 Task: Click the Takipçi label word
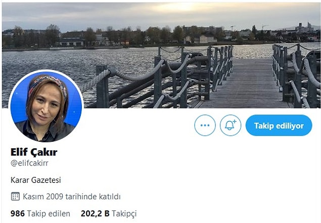click(124, 214)
